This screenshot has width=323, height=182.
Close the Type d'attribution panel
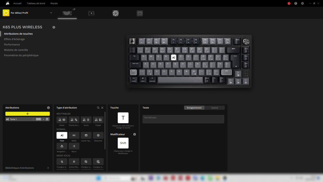pyautogui.click(x=103, y=108)
